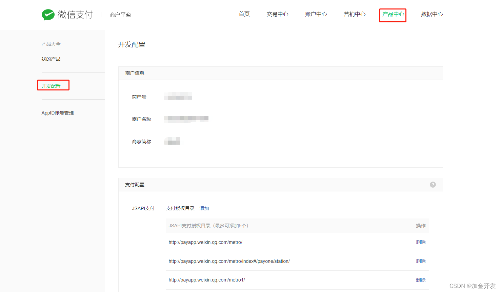Image resolution: width=501 pixels, height=292 pixels.
Task: Click 添加 link next to 支付授权目录
Action: tap(204, 208)
